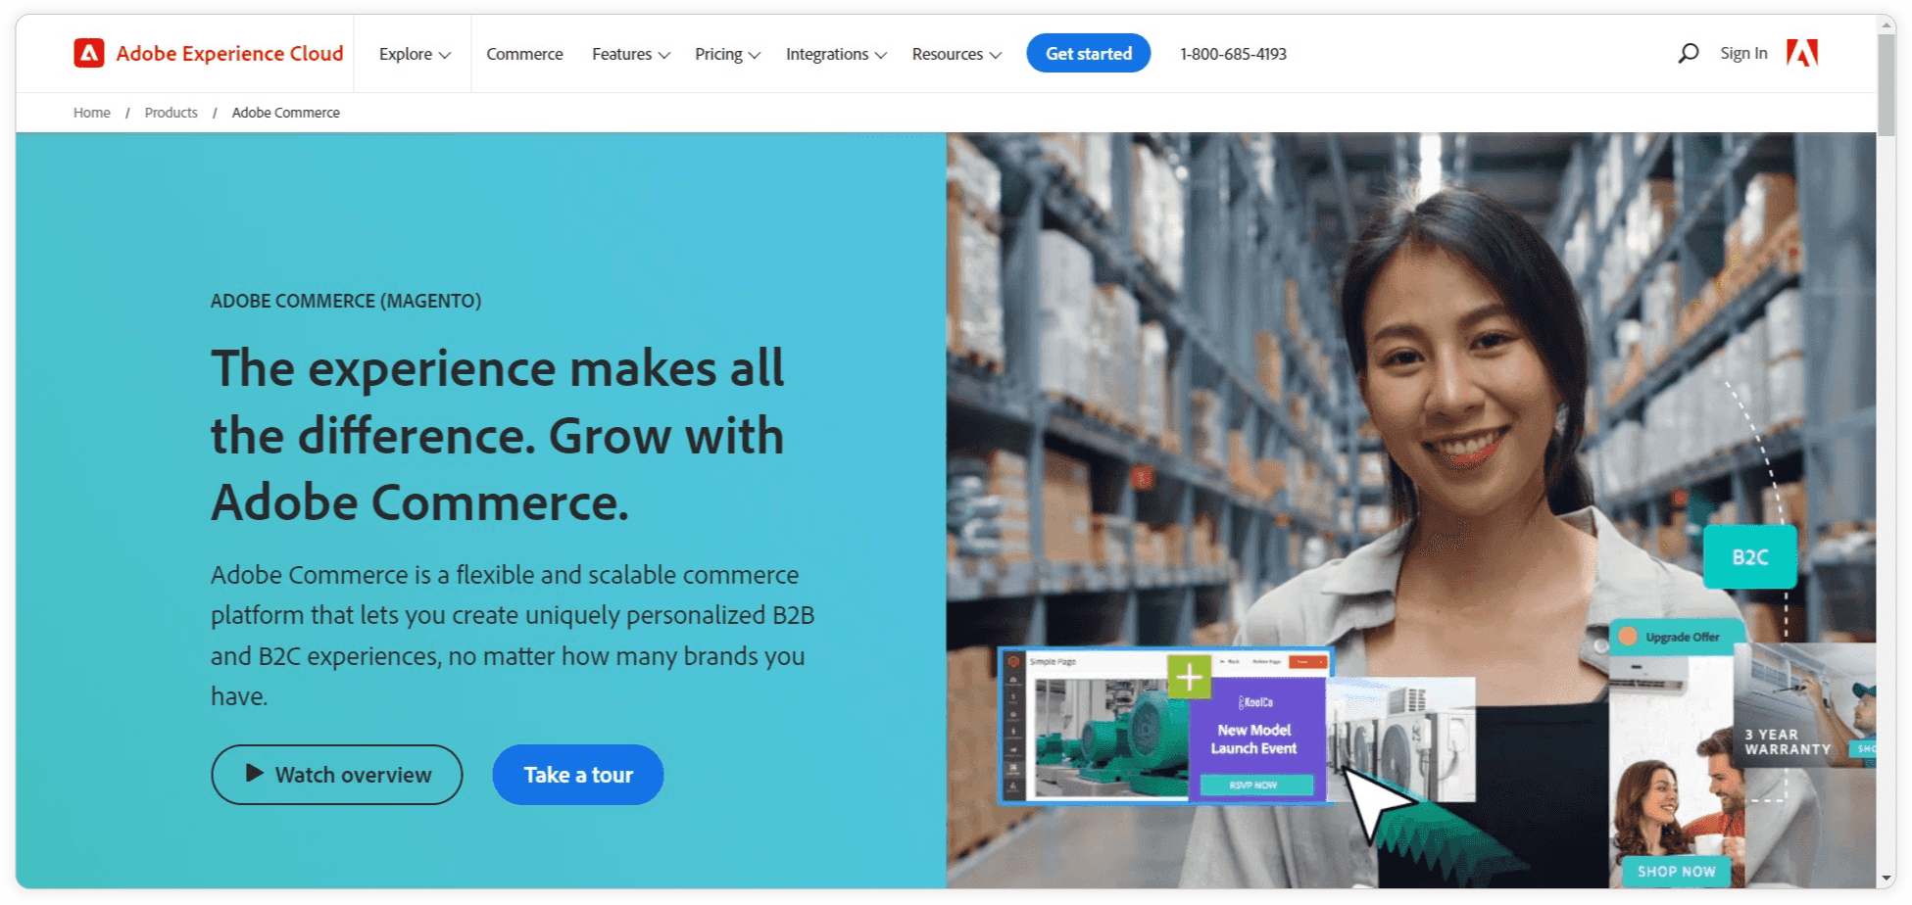Click the B2C teal badge
Screen dimensions: 1912x905
point(1749,557)
